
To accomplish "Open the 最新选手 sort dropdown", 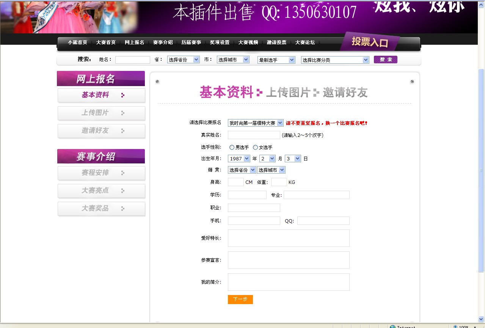I will 276,60.
